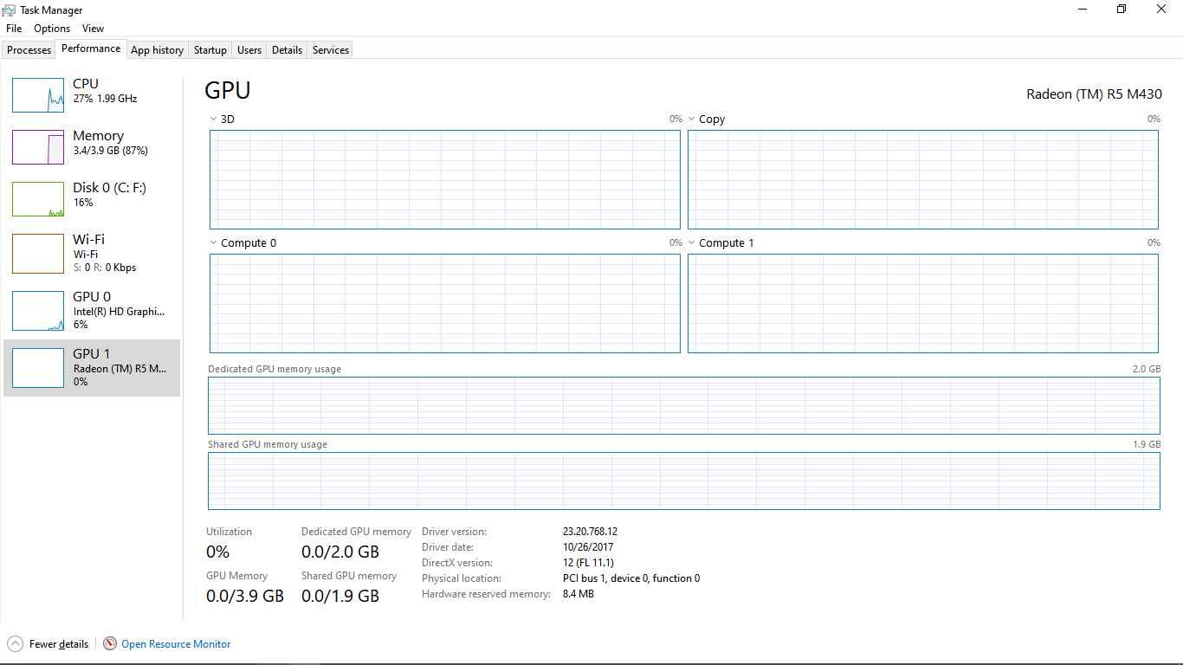Screen dimensions: 1183x665
Task: Select the Wi-Fi mini graph thumbnail
Action: point(38,254)
